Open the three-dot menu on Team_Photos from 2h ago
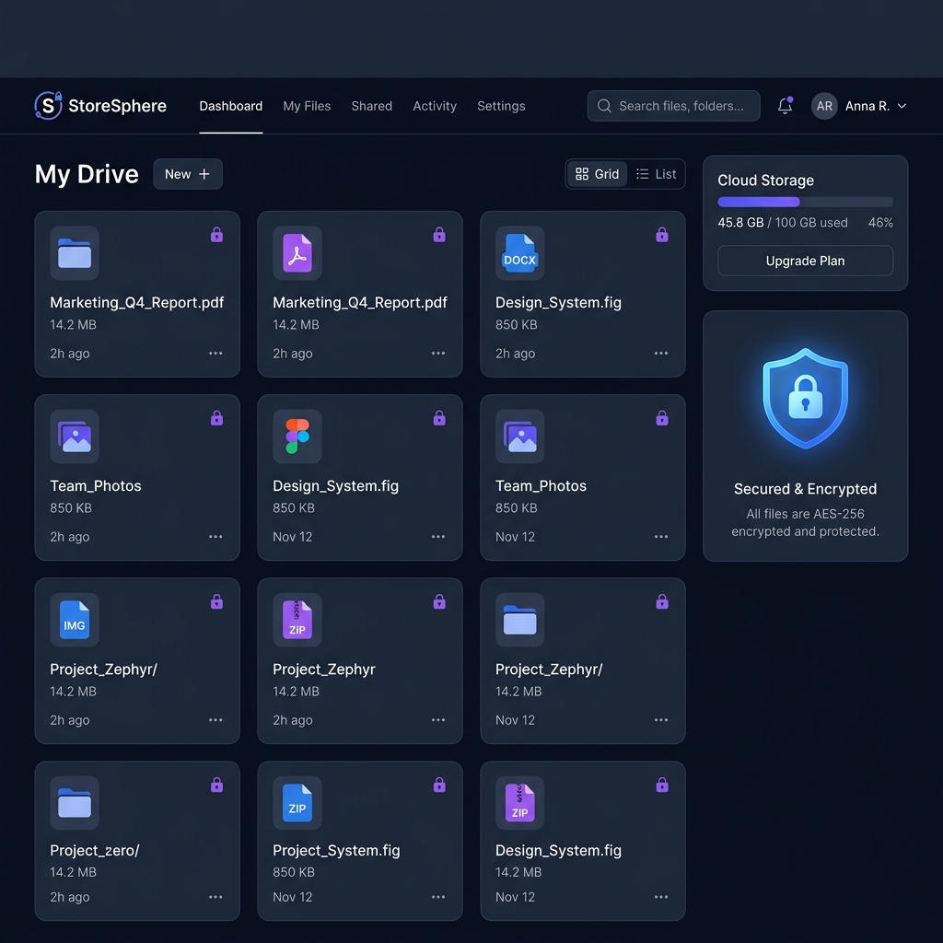Screen dimensions: 943x943 pos(215,537)
